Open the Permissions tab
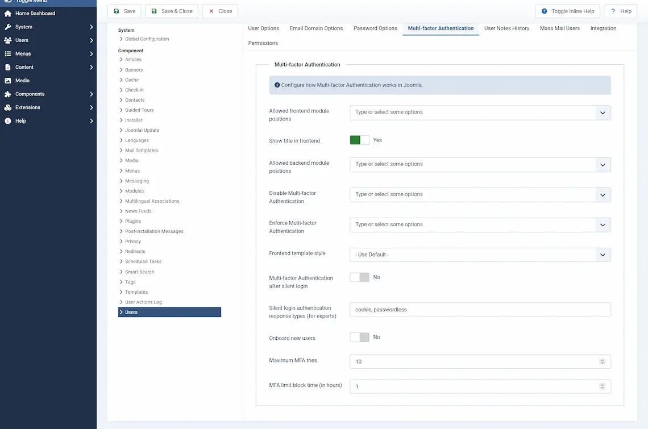This screenshot has width=648, height=429. click(x=263, y=43)
